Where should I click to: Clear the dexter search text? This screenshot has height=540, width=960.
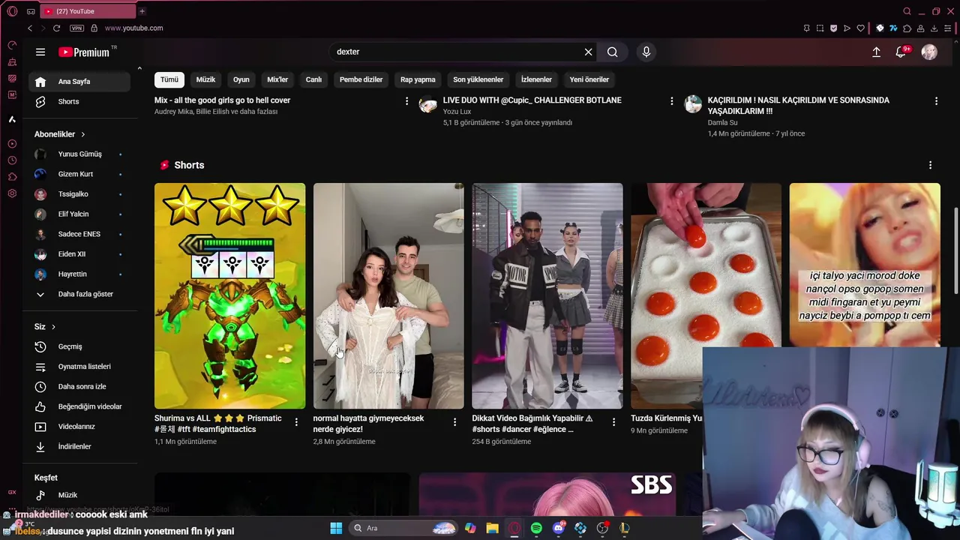[x=588, y=52]
